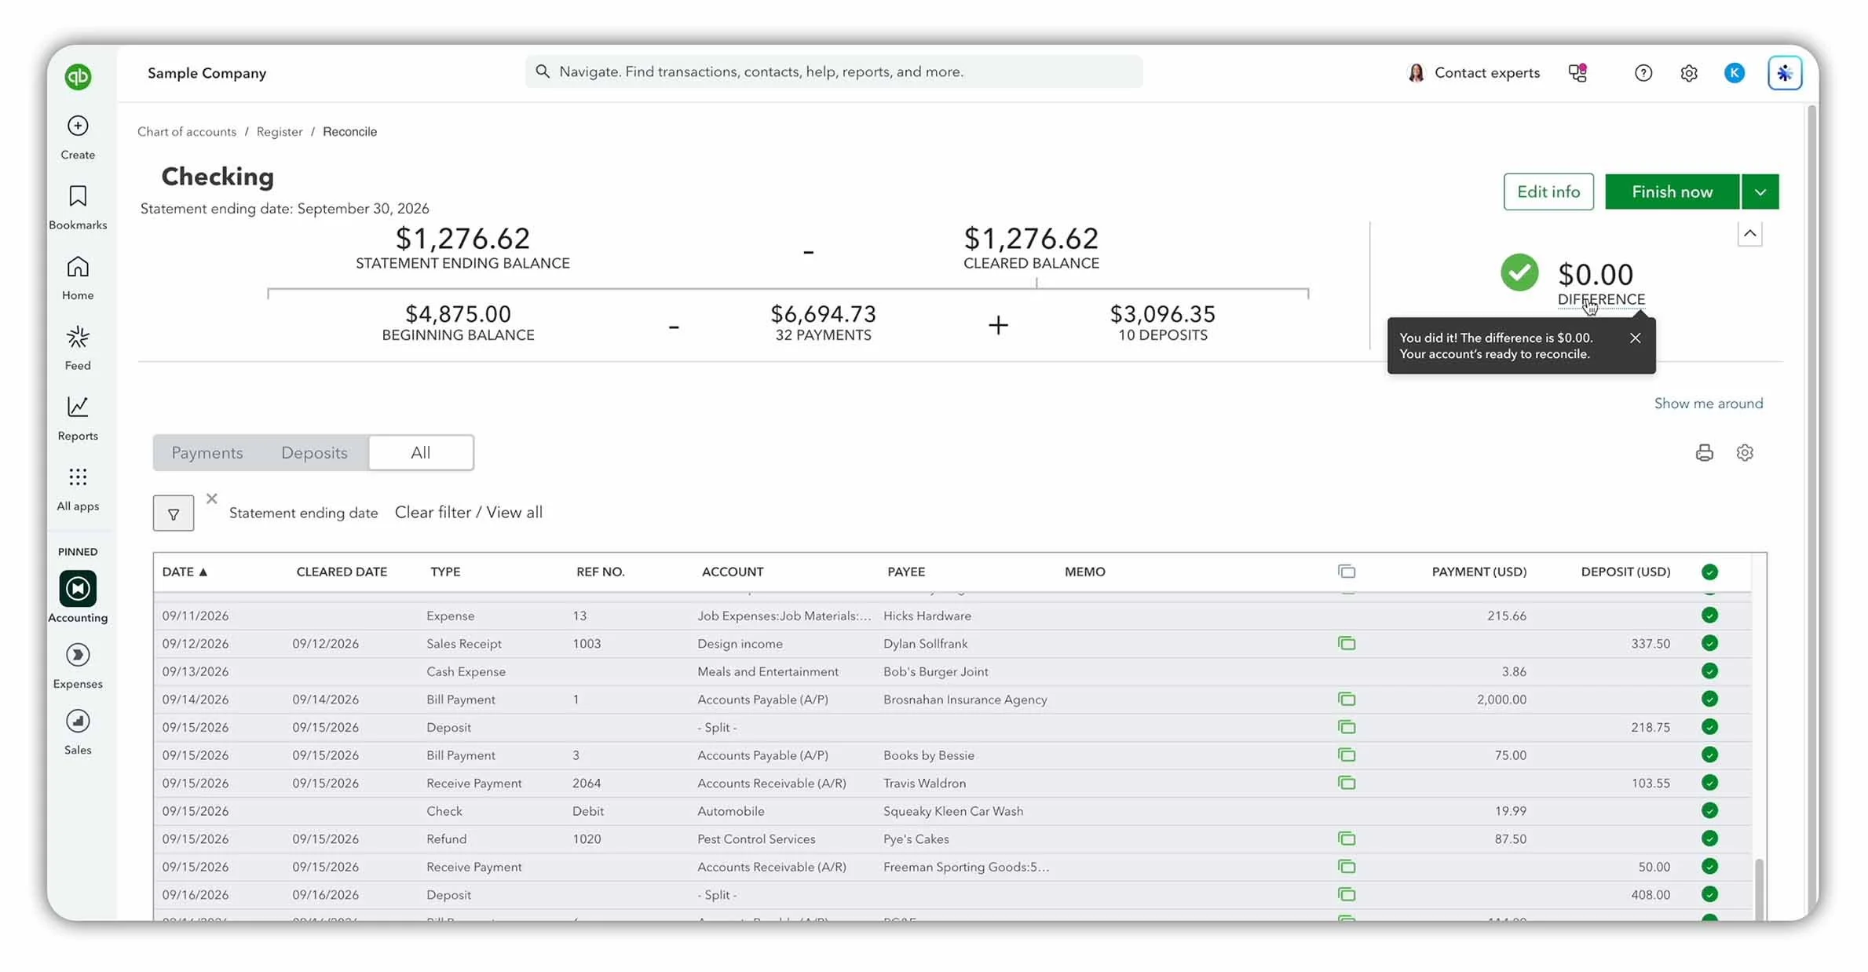Screen dimensions: 1868x972
Task: Uncheck cleared mark for Books by Bessie row
Action: [x=1709, y=755]
